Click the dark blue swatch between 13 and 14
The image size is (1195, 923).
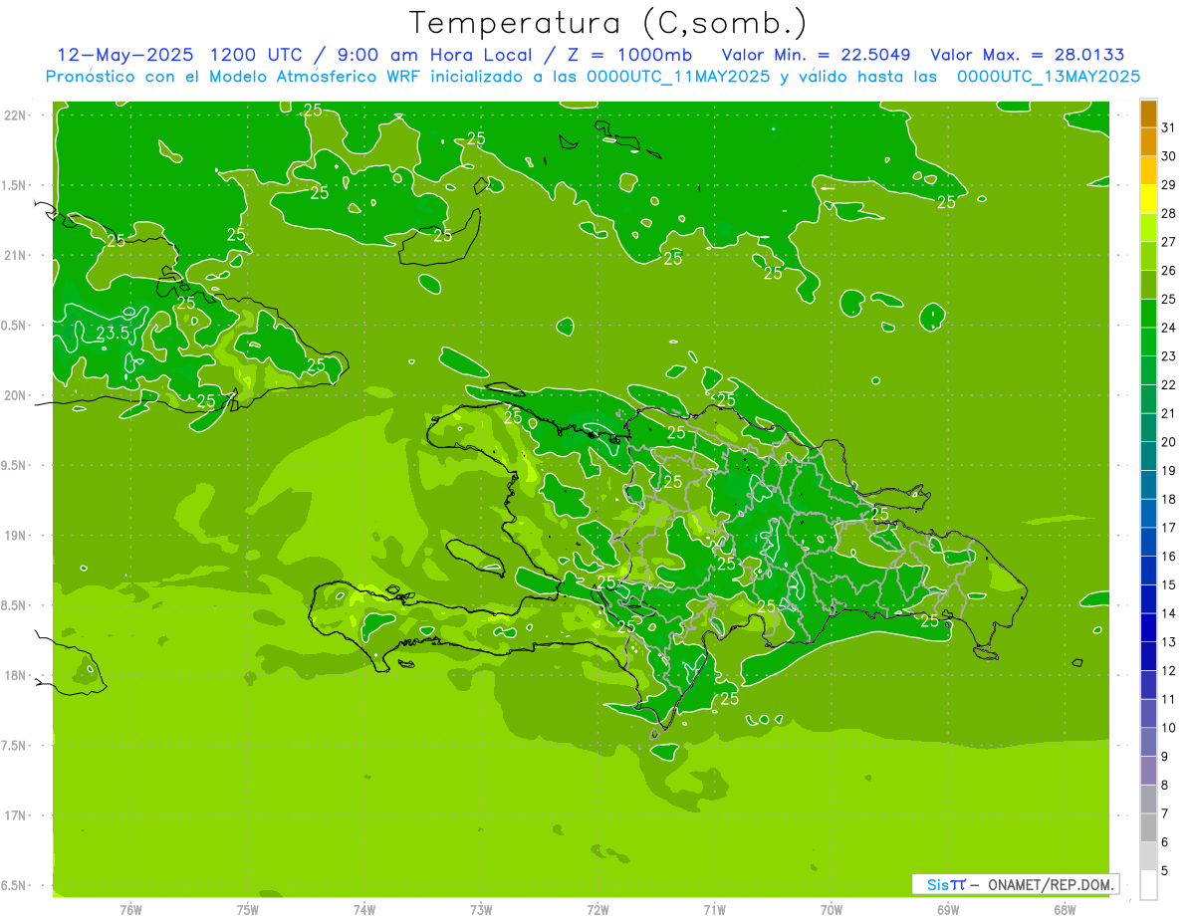[x=1148, y=627]
